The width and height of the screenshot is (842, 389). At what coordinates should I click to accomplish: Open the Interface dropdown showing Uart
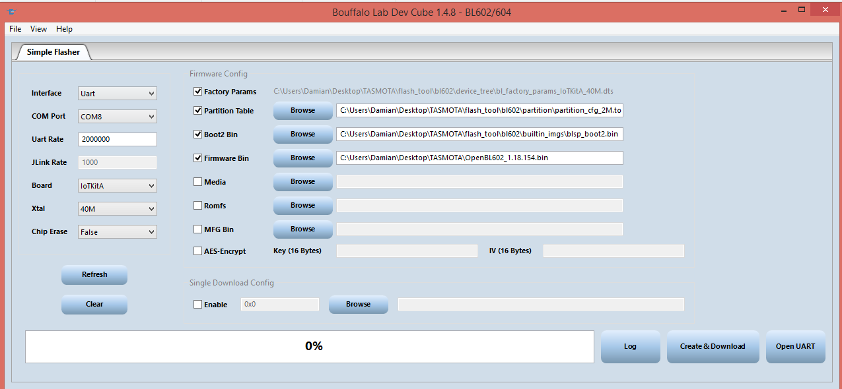click(118, 94)
